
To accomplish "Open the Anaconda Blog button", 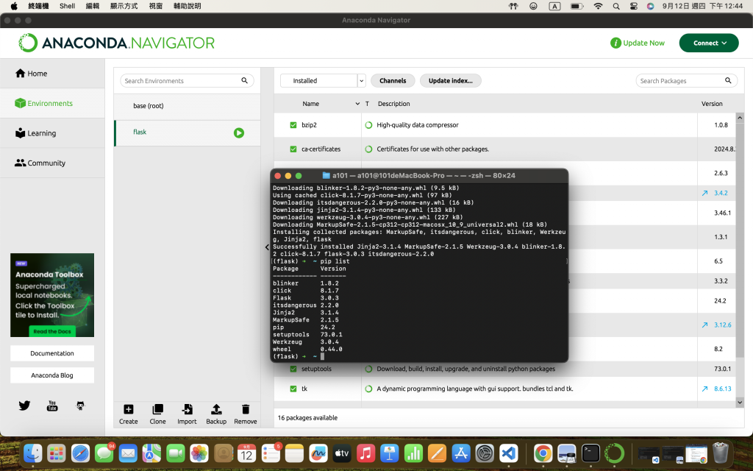I will 52,375.
